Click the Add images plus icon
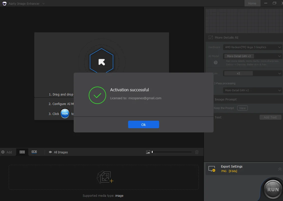The width and height of the screenshot is (283, 201). click(3, 152)
